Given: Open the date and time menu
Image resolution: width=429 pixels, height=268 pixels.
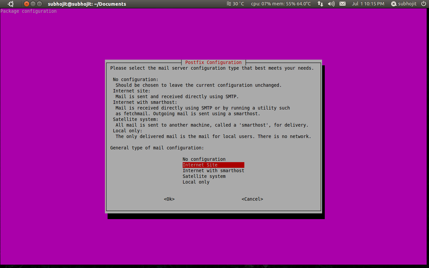Looking at the screenshot, I should tap(368, 4).
